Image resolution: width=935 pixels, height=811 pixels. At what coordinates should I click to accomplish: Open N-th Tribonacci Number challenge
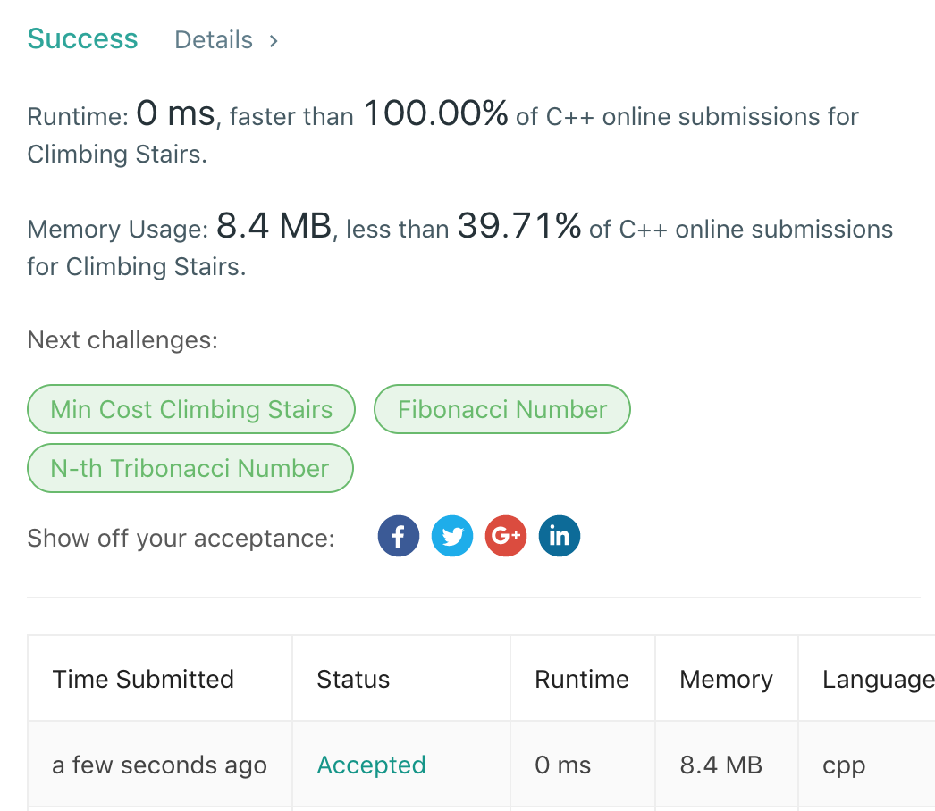pyautogui.click(x=190, y=468)
